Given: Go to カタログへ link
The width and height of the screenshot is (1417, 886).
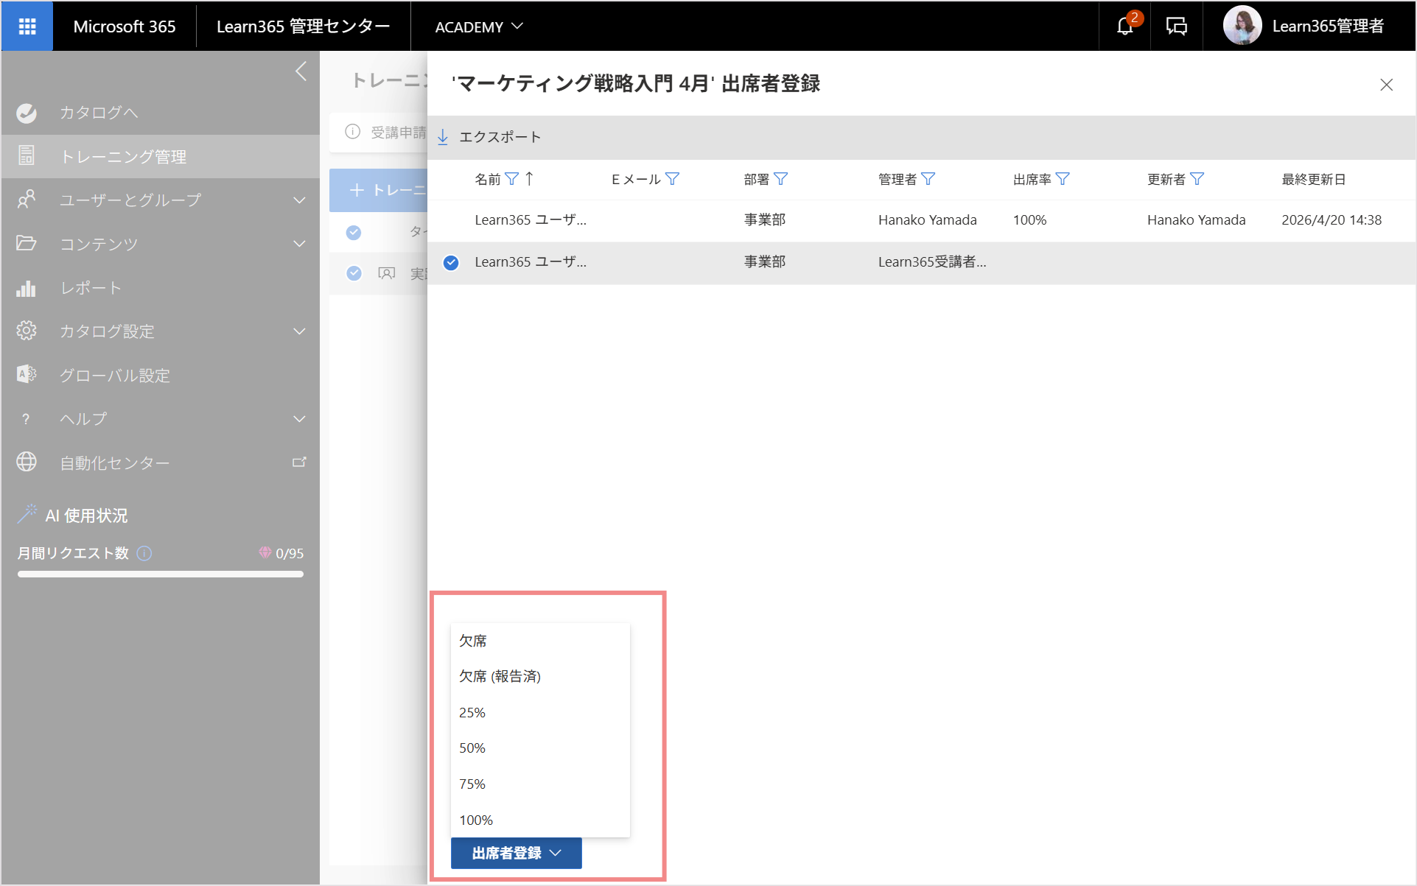Looking at the screenshot, I should [x=99, y=113].
